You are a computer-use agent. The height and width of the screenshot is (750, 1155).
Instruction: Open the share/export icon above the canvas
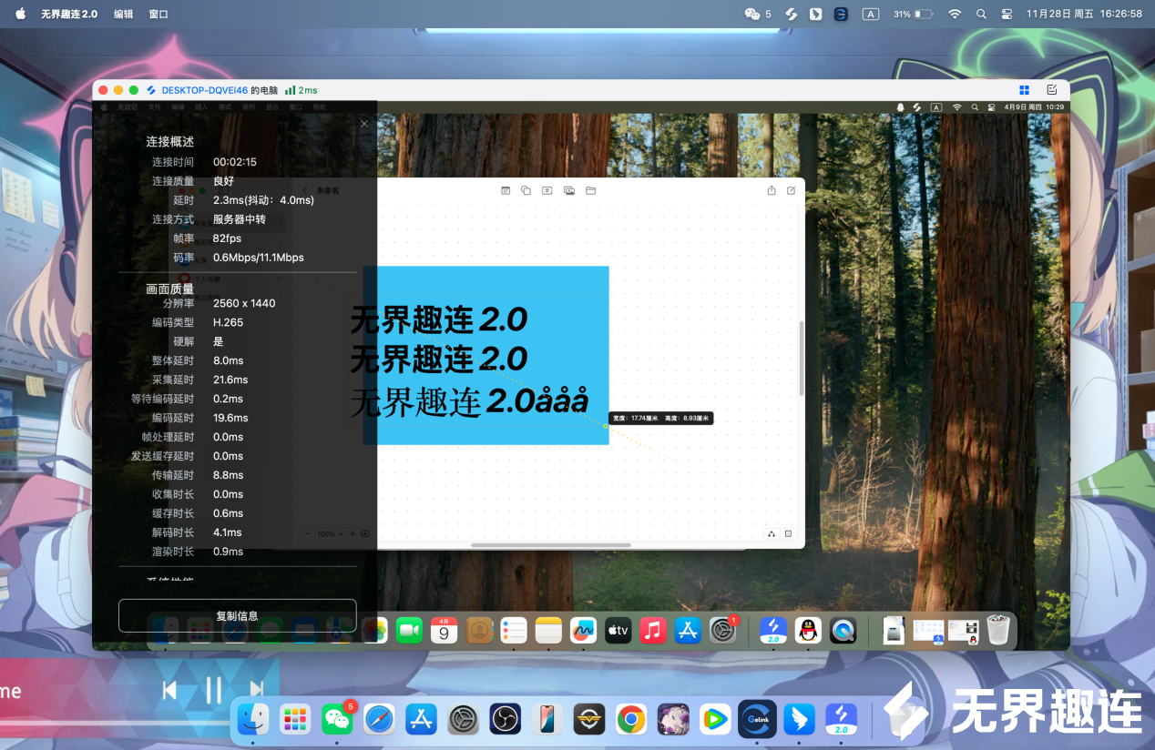(771, 190)
